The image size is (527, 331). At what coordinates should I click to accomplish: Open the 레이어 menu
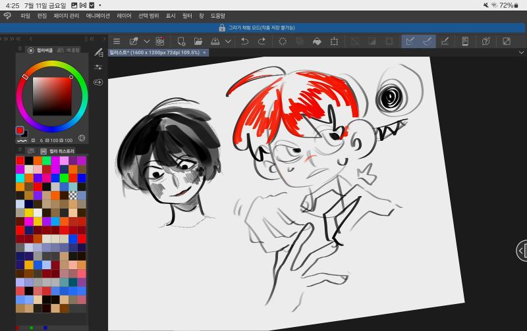tap(124, 16)
